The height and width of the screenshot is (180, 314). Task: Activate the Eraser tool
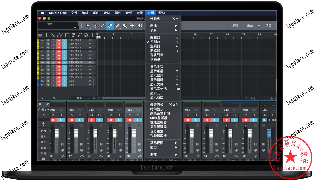[110, 26]
